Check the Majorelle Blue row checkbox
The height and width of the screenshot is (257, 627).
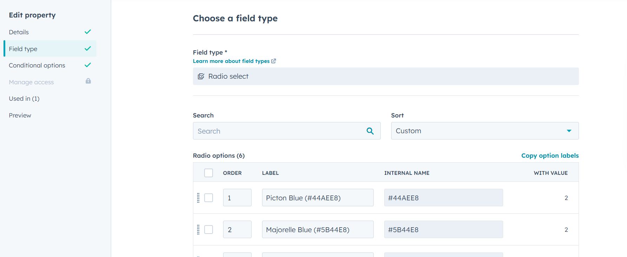pos(209,230)
